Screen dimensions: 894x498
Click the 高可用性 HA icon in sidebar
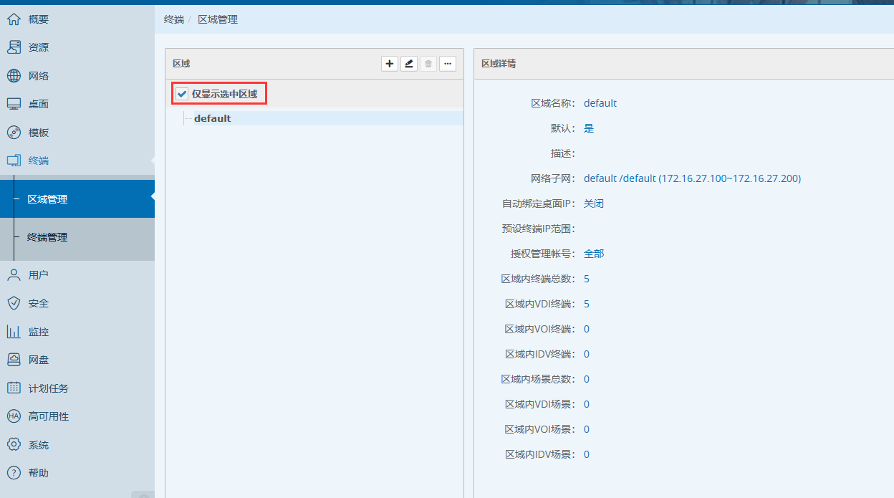(14, 416)
